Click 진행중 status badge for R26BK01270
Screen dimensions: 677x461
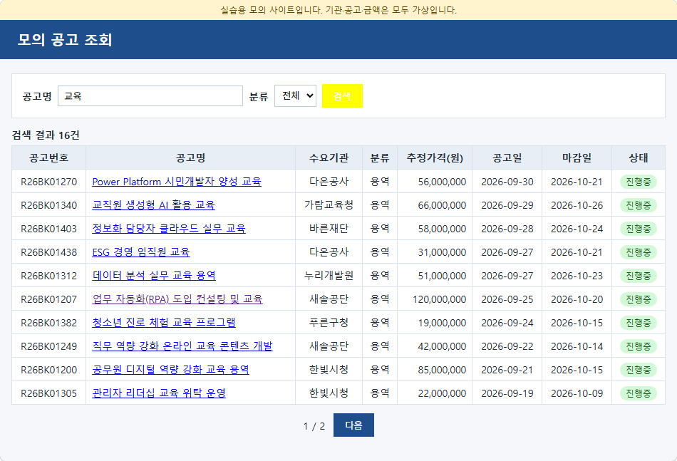pyautogui.click(x=638, y=182)
